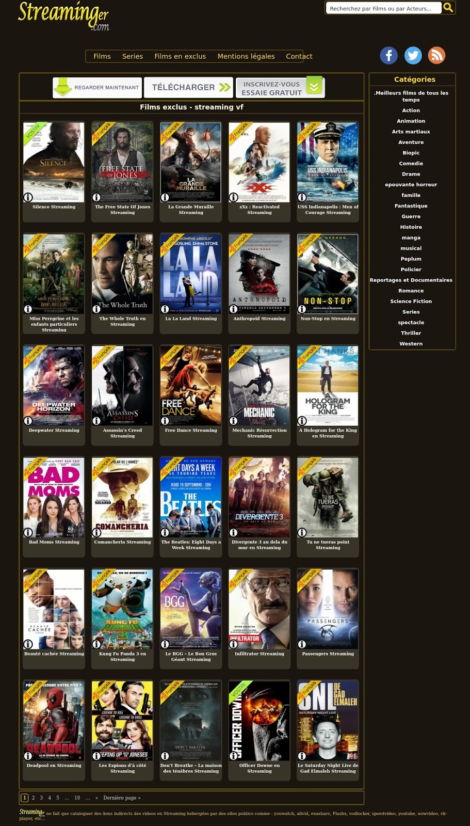Open info icon on The Whole Truth poster
The width and height of the screenshot is (470, 826).
tap(96, 309)
